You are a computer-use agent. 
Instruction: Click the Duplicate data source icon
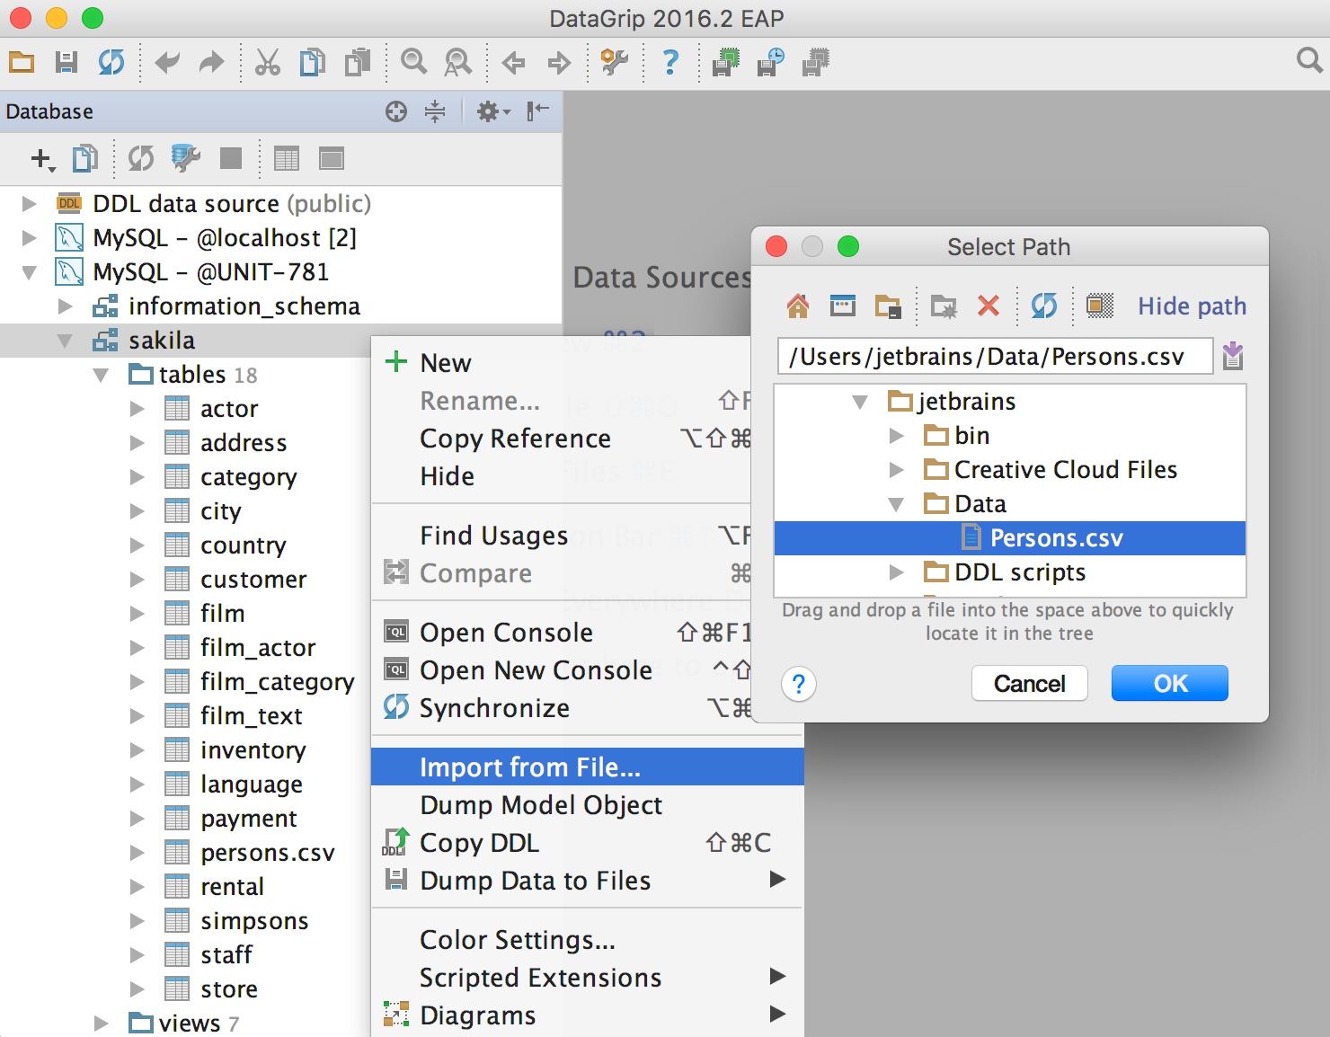point(85,159)
